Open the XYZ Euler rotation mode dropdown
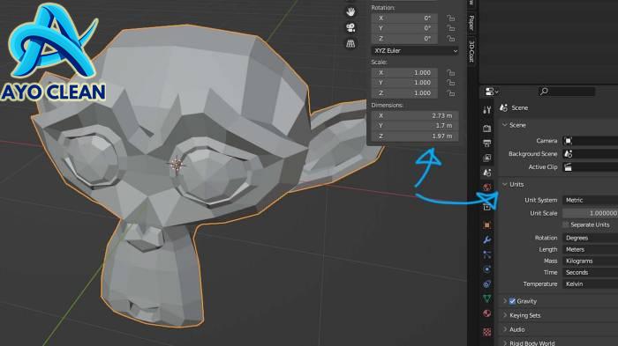 (415, 51)
